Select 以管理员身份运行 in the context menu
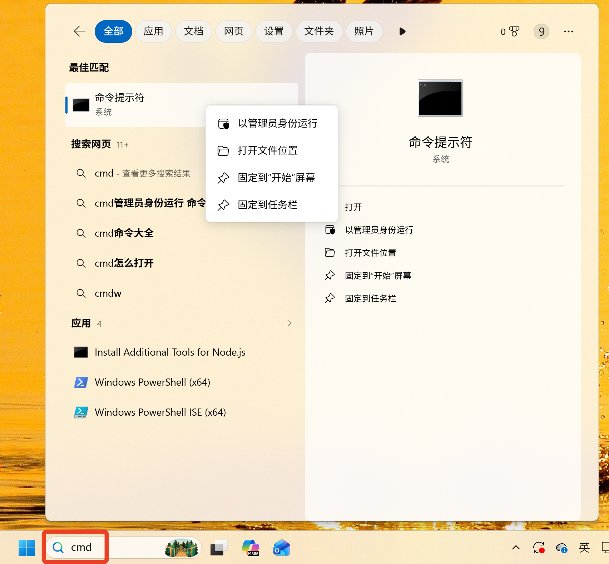This screenshot has height=564, width=609. (x=277, y=123)
